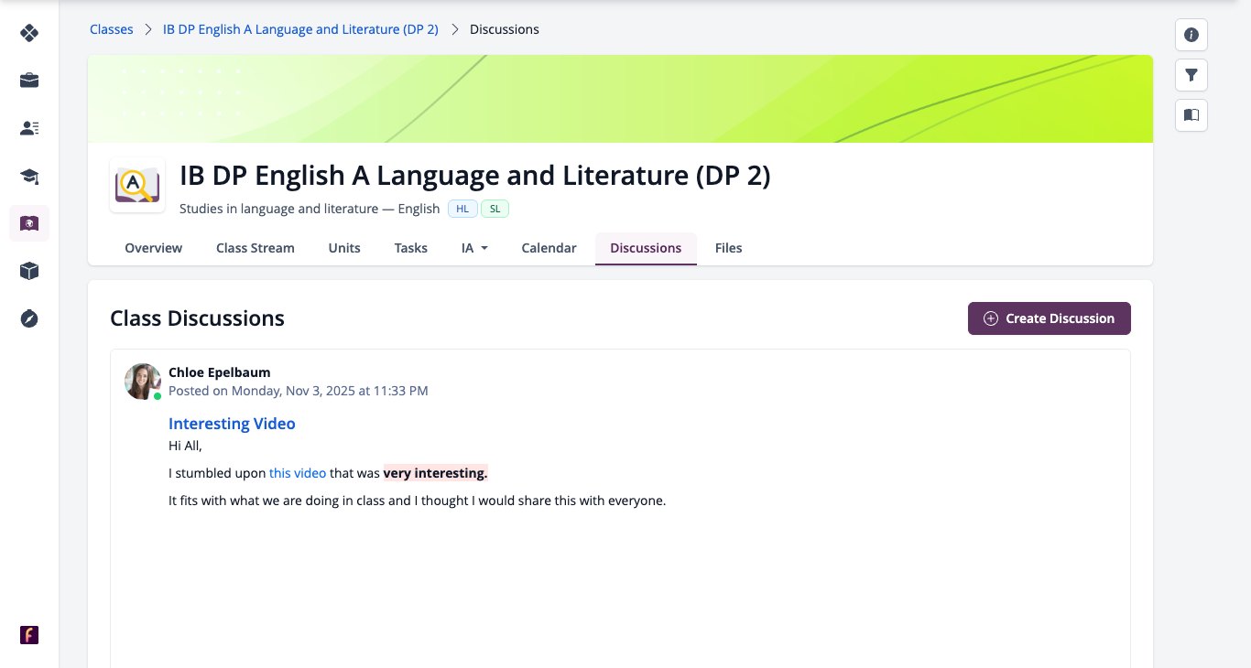Open the compass icon in sidebar
This screenshot has width=1251, height=668.
click(29, 318)
